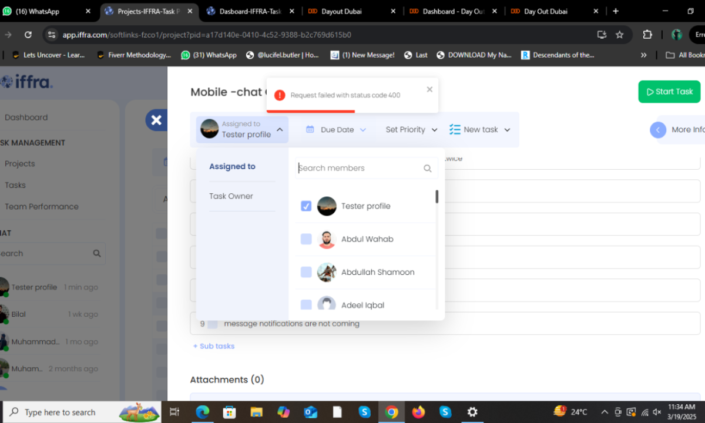Click the More Info left arrow icon

point(658,130)
